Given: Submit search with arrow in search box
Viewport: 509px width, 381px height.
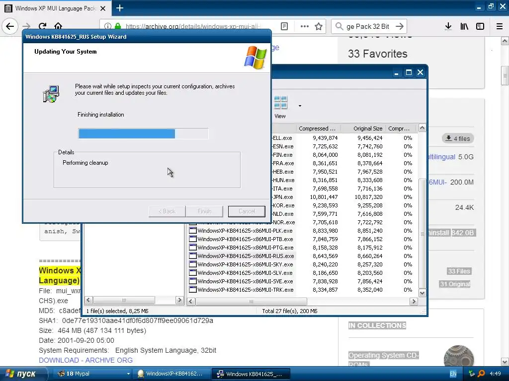Looking at the screenshot, I should [400, 26].
